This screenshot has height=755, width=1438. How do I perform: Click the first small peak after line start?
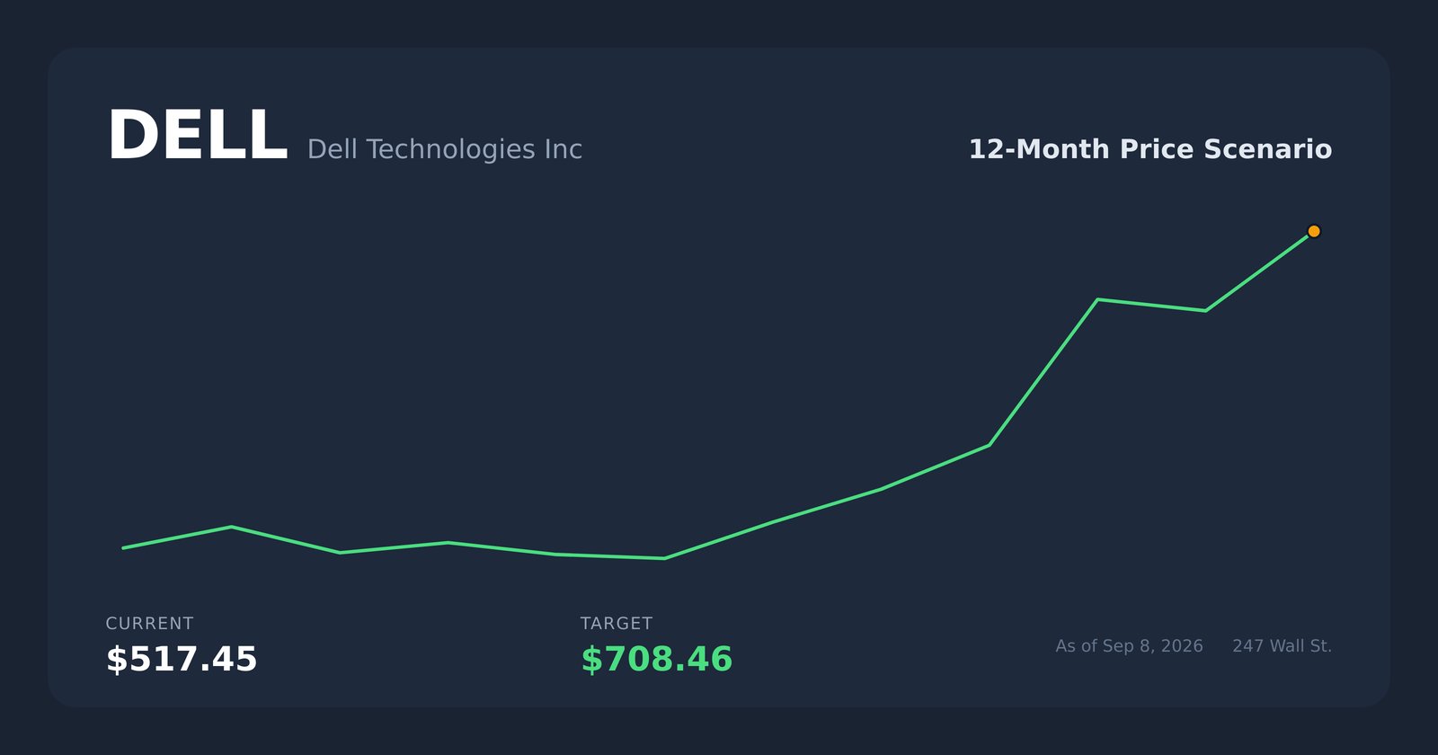(232, 527)
